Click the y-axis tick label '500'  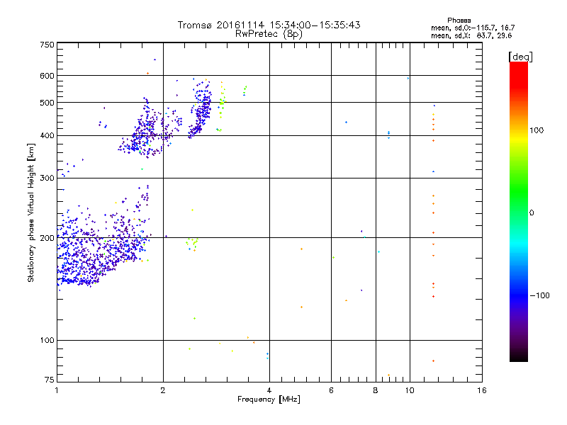click(x=47, y=103)
